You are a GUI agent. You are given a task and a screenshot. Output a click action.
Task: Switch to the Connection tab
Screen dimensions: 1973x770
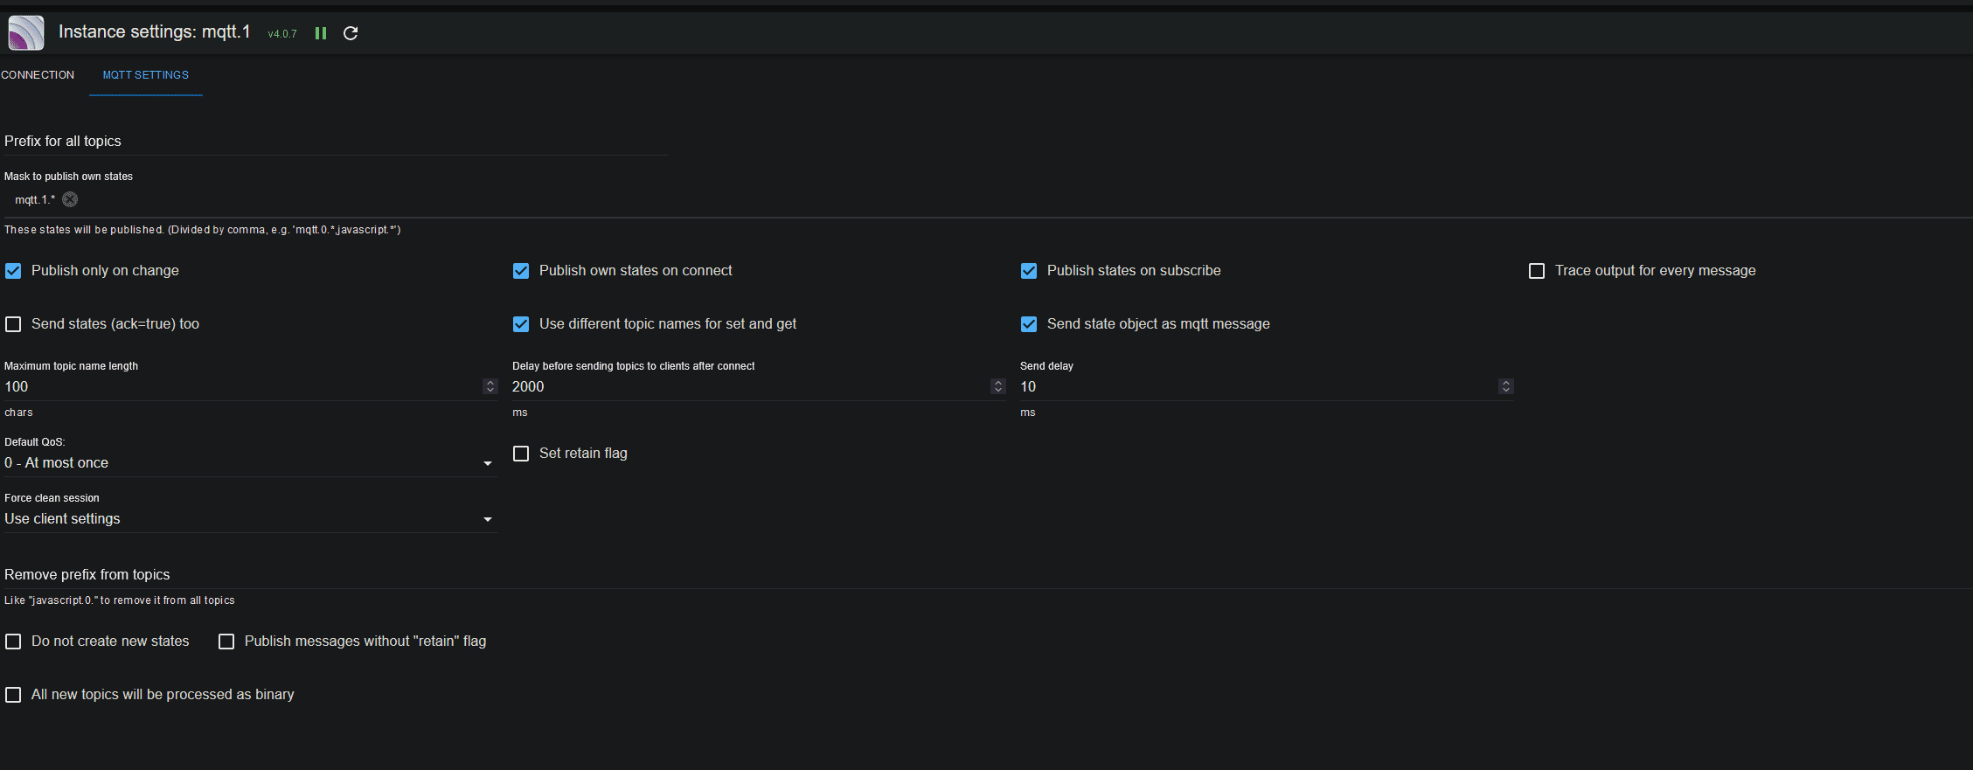tap(38, 75)
